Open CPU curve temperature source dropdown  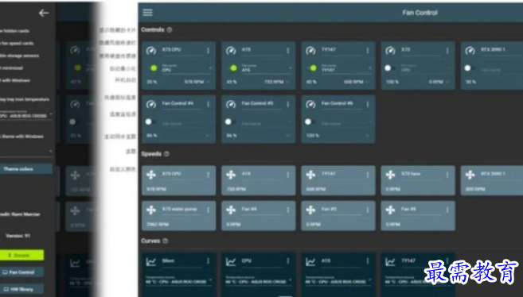click(x=259, y=280)
